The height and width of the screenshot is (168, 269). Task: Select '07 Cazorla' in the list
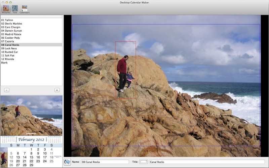[x=31, y=41]
